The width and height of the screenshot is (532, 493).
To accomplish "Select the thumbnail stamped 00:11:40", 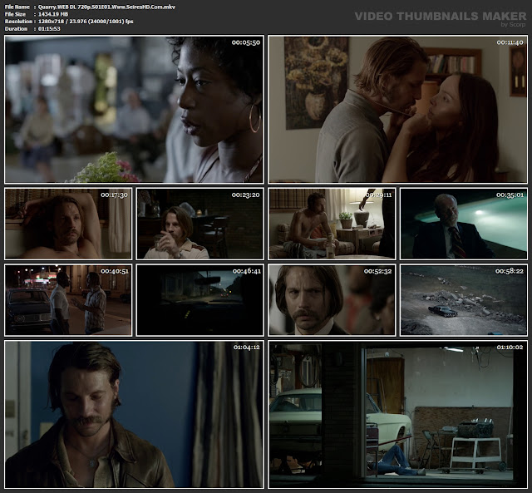I will (397, 109).
